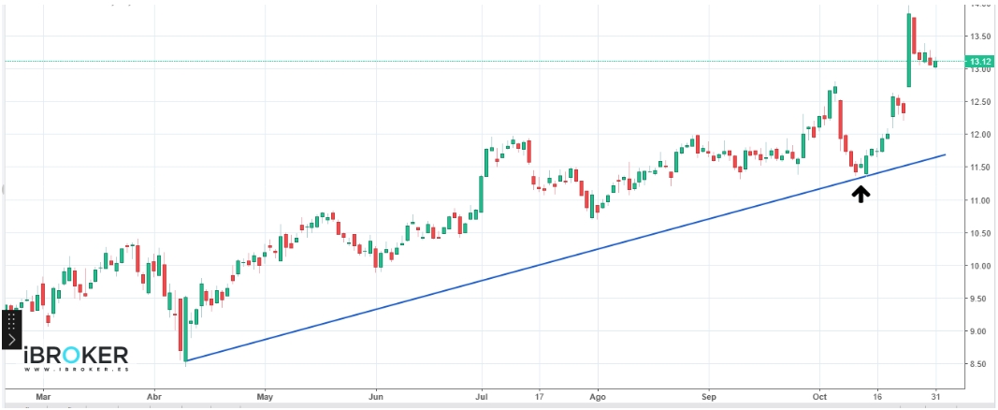Click the Jun label on time axis
The height and width of the screenshot is (410, 998).
pyautogui.click(x=375, y=397)
